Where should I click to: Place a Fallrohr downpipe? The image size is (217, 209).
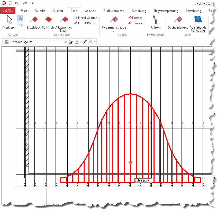pyautogui.click(x=156, y=22)
